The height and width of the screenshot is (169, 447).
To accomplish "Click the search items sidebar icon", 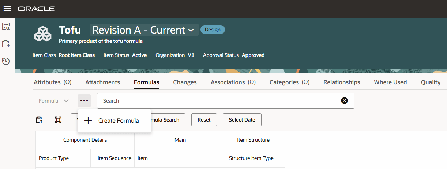I will [x=6, y=26].
